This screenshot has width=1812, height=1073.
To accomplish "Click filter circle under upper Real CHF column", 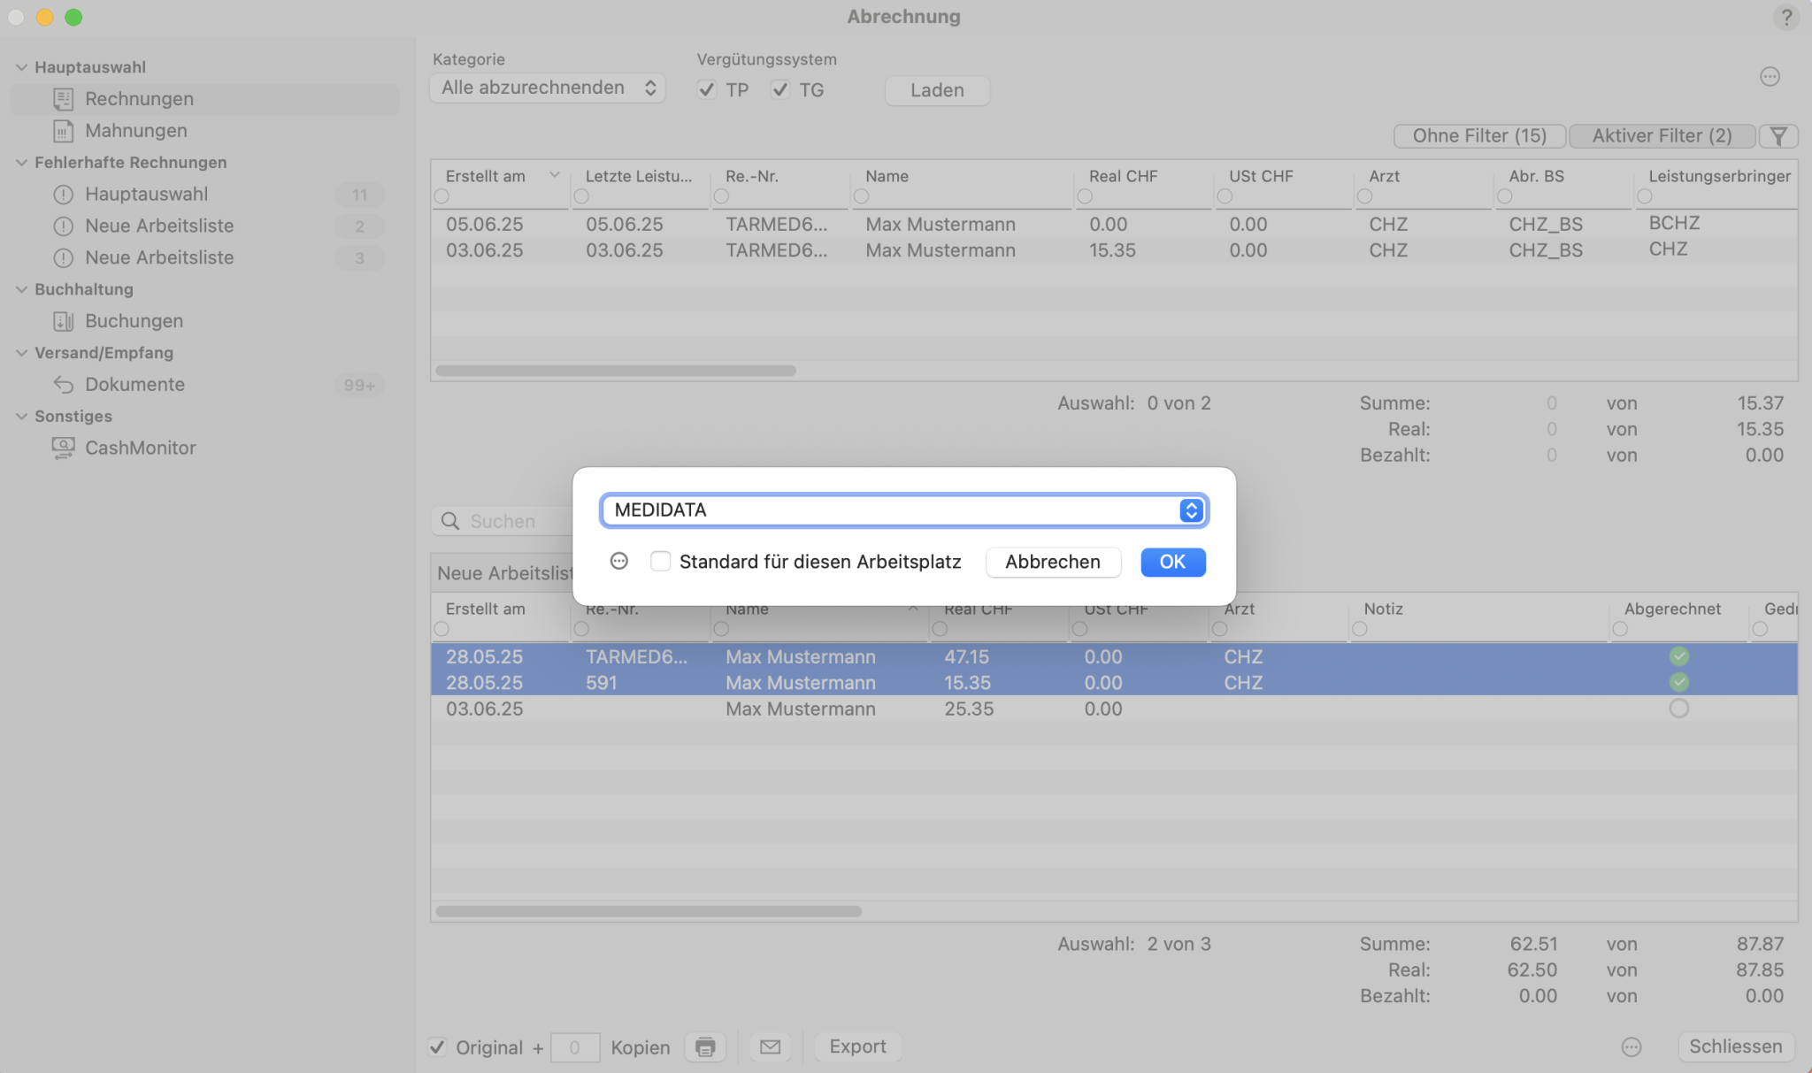I will click(1085, 196).
